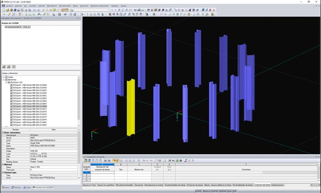The width and height of the screenshot is (321, 193).
Task: Select the yellow highlighted column in the 3D view
Action: pyautogui.click(x=131, y=107)
